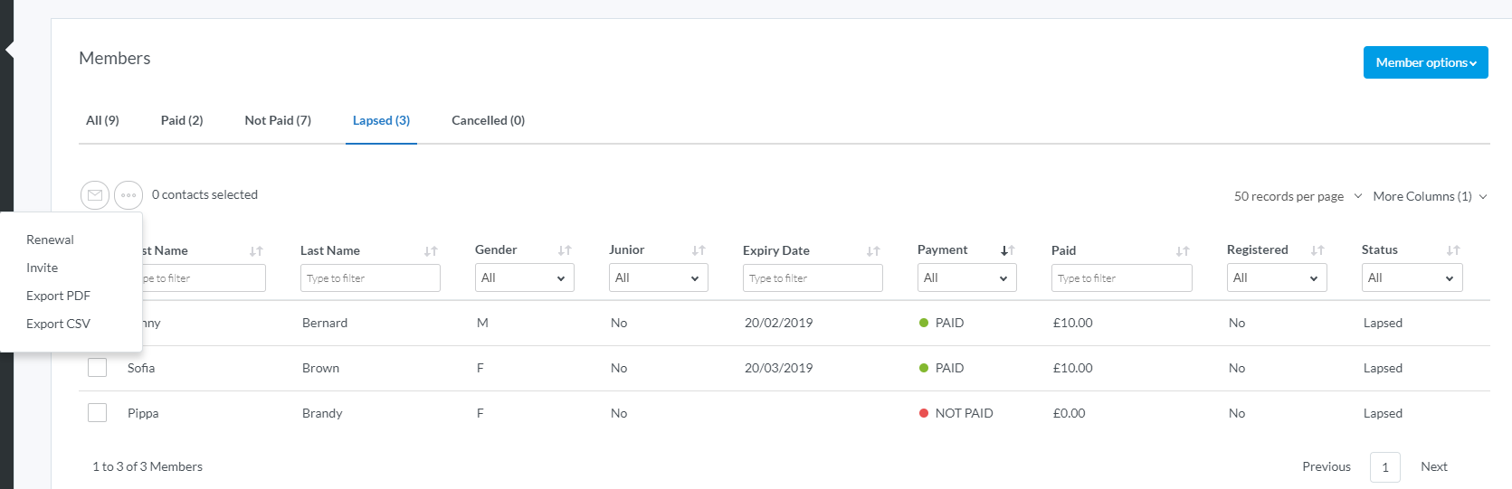
Task: Choose Export CSV from the menu
Action: [58, 324]
